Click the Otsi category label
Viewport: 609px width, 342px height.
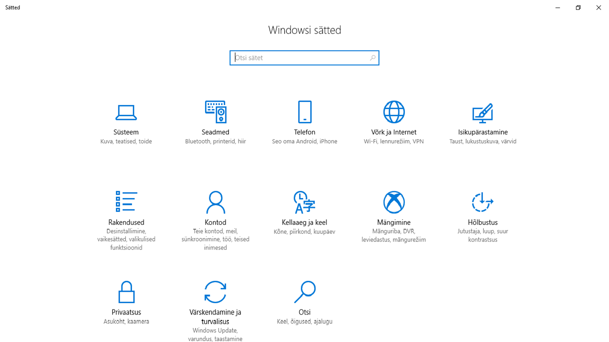coord(304,312)
